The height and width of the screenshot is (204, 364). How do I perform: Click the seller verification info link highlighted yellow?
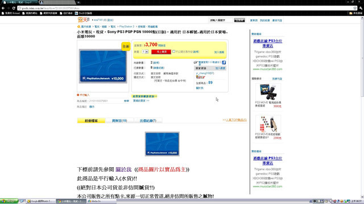[144, 96]
